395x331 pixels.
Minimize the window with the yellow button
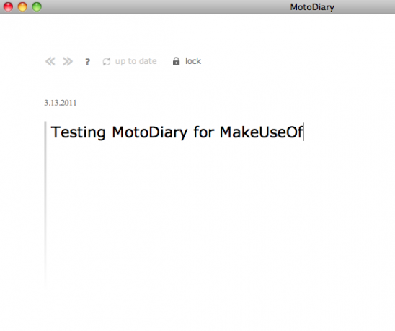pyautogui.click(x=22, y=6)
